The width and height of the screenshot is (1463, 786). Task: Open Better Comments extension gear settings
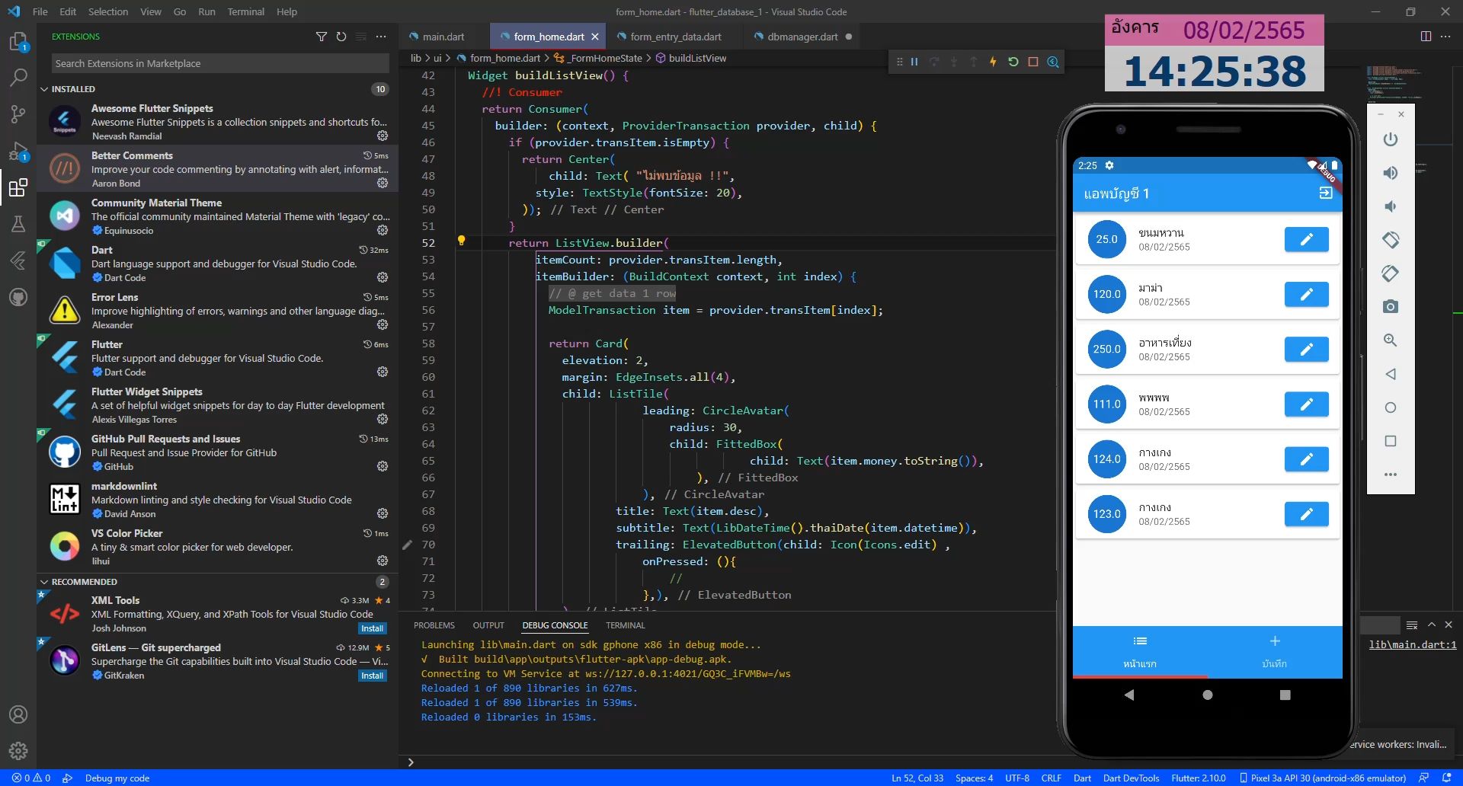(x=383, y=183)
